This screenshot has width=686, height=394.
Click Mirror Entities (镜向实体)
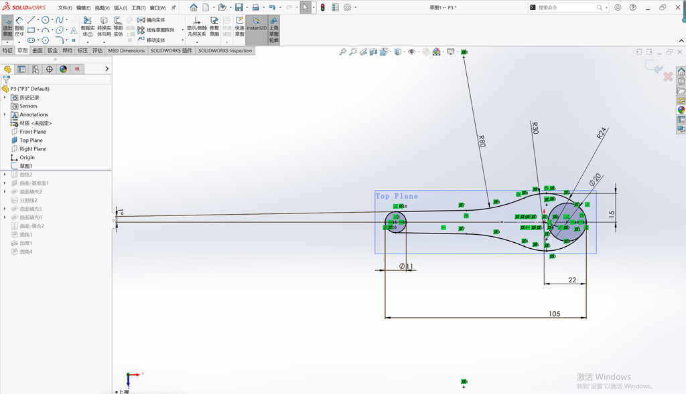tap(151, 20)
